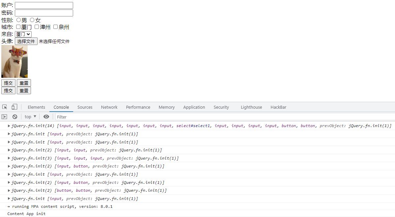Image resolution: width=395 pixels, height=217 pixels.
Task: Expand the jQuery.fn.init(3) console entry
Action: pos(9,158)
